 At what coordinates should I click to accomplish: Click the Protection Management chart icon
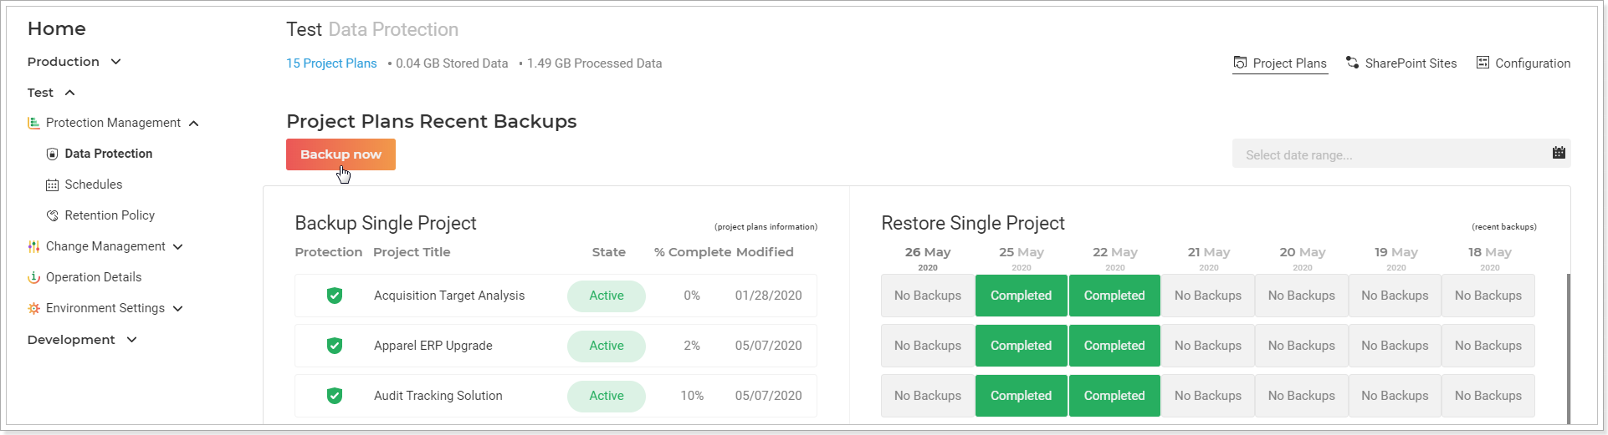(33, 123)
